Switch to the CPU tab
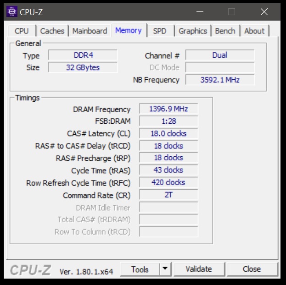 click(x=22, y=31)
